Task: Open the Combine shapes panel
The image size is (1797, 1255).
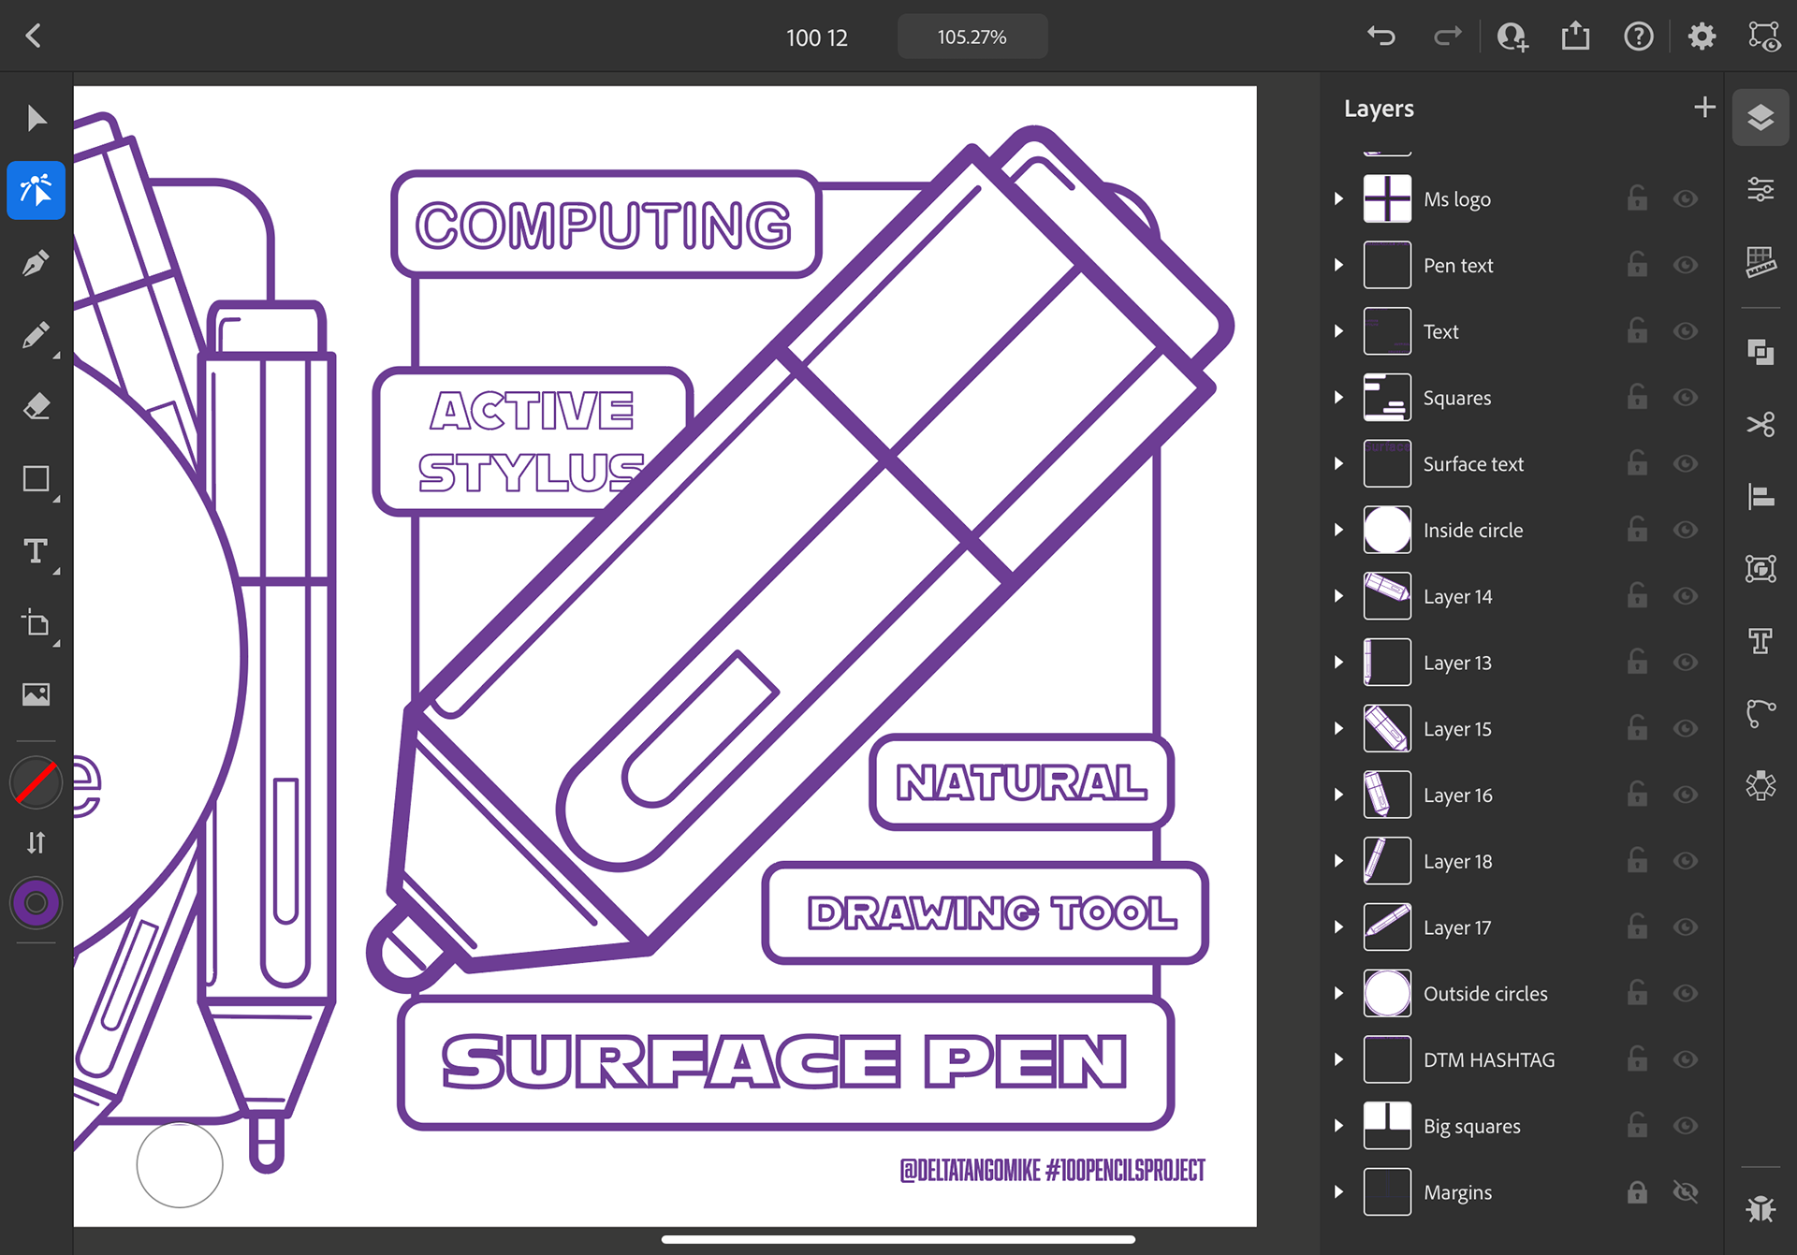Action: pyautogui.click(x=1760, y=353)
